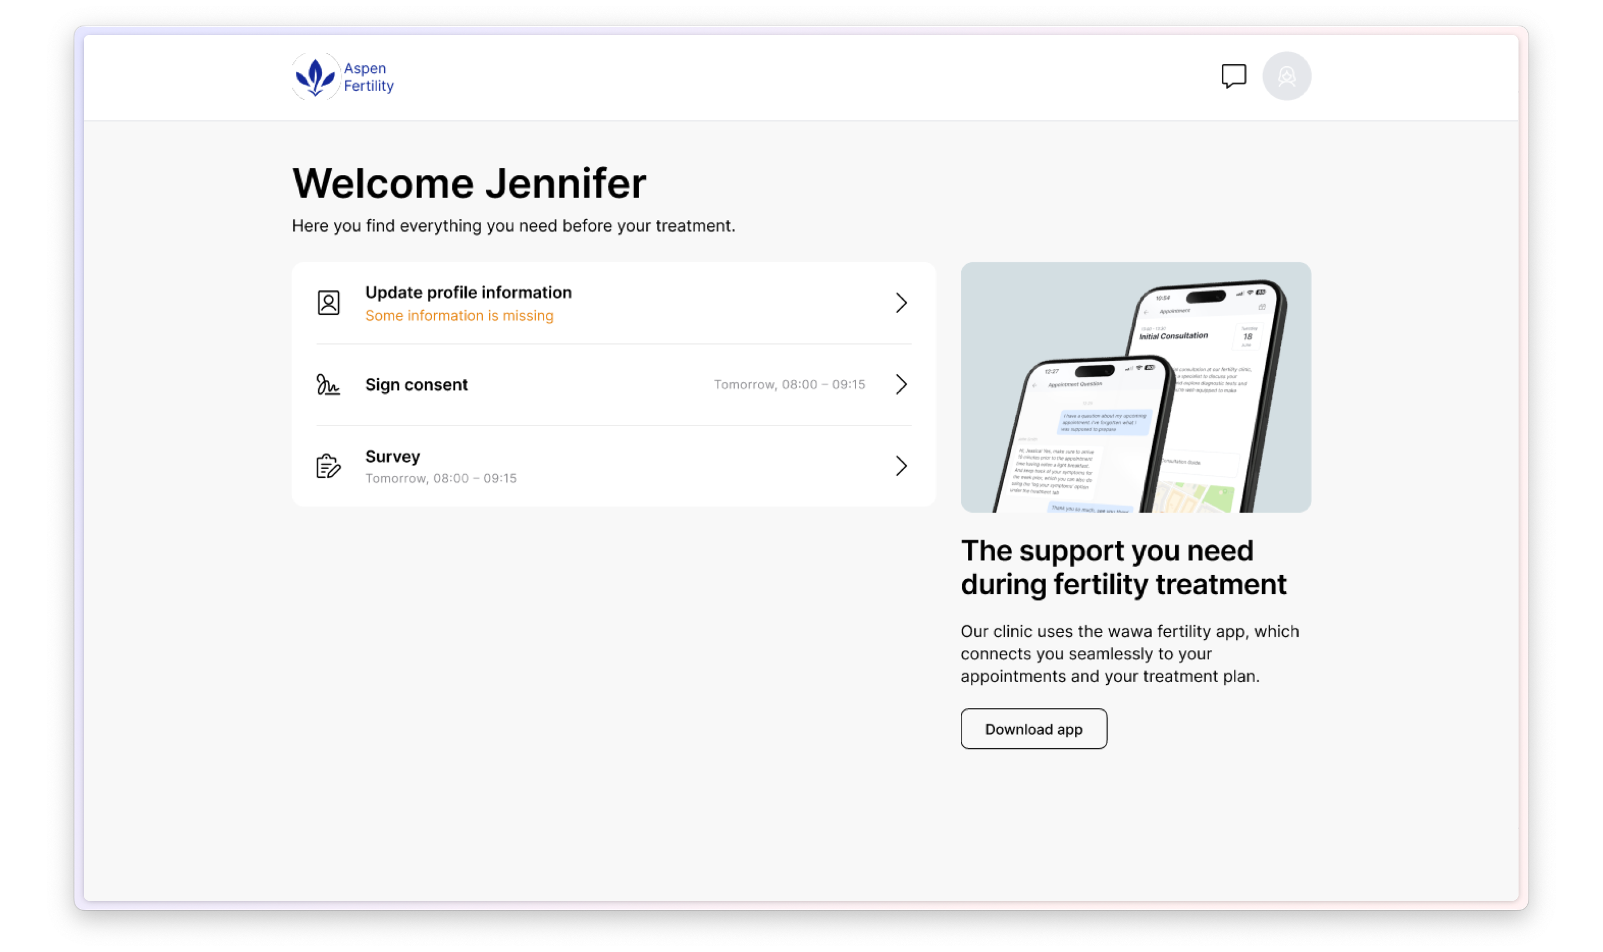Click the signature icon beside Sign consent
This screenshot has height=952, width=1603.
(328, 385)
